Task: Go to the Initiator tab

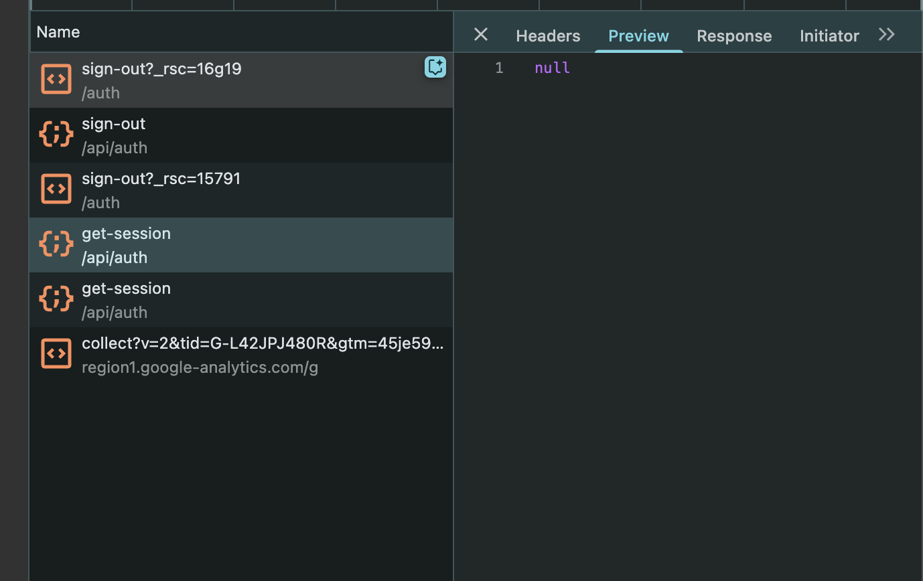Action: point(829,36)
